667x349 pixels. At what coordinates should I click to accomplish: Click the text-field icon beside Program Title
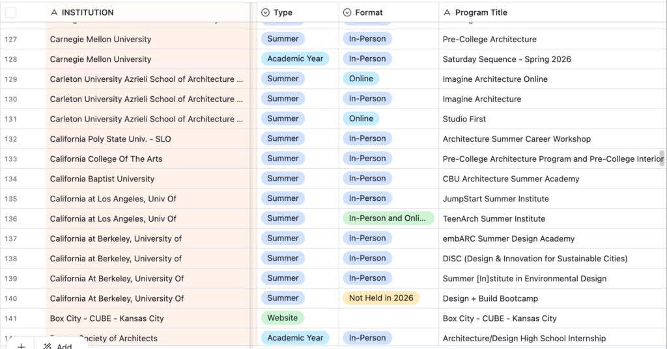tap(447, 12)
